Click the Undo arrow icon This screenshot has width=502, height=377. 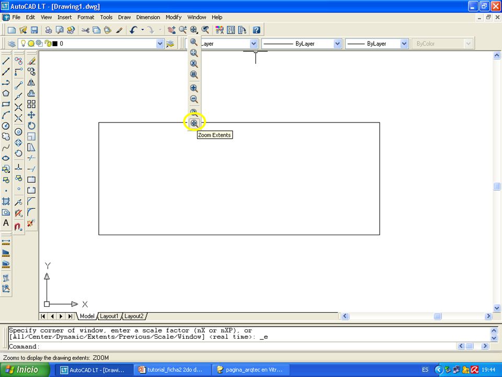(x=133, y=30)
